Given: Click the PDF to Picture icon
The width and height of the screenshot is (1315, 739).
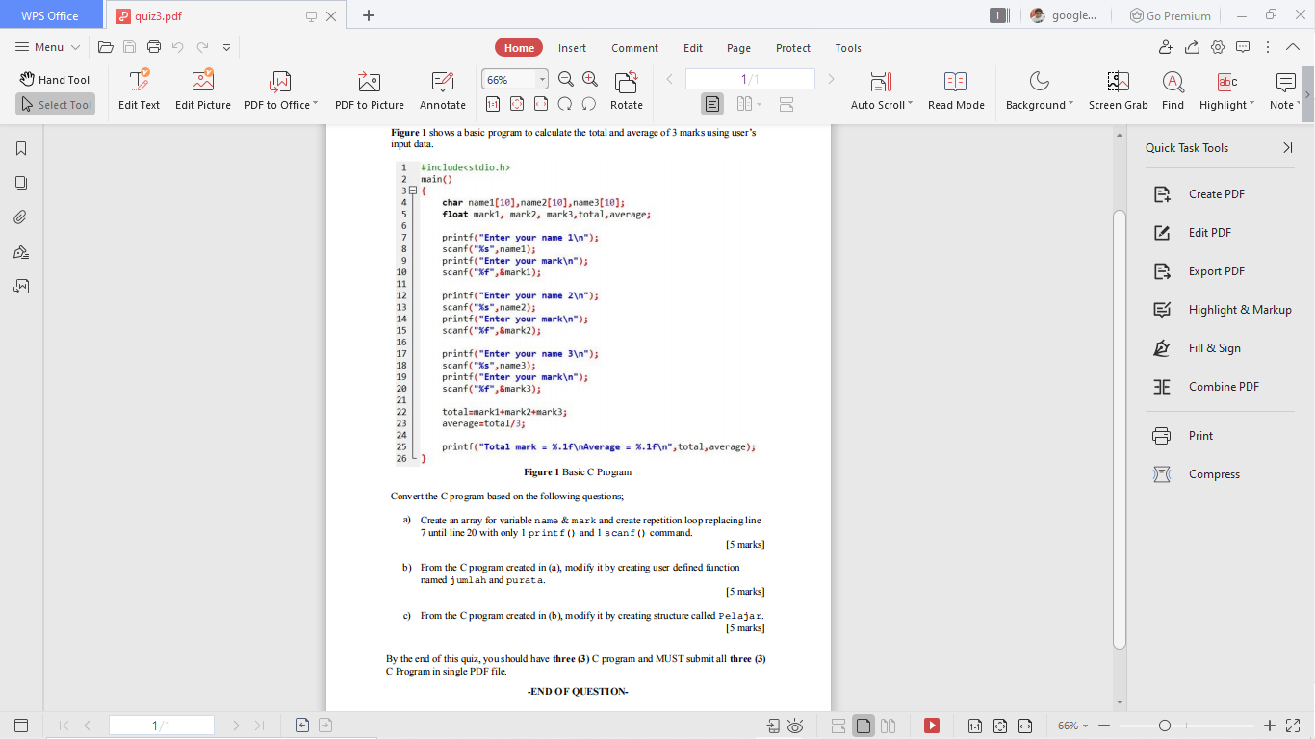Looking at the screenshot, I should [369, 91].
